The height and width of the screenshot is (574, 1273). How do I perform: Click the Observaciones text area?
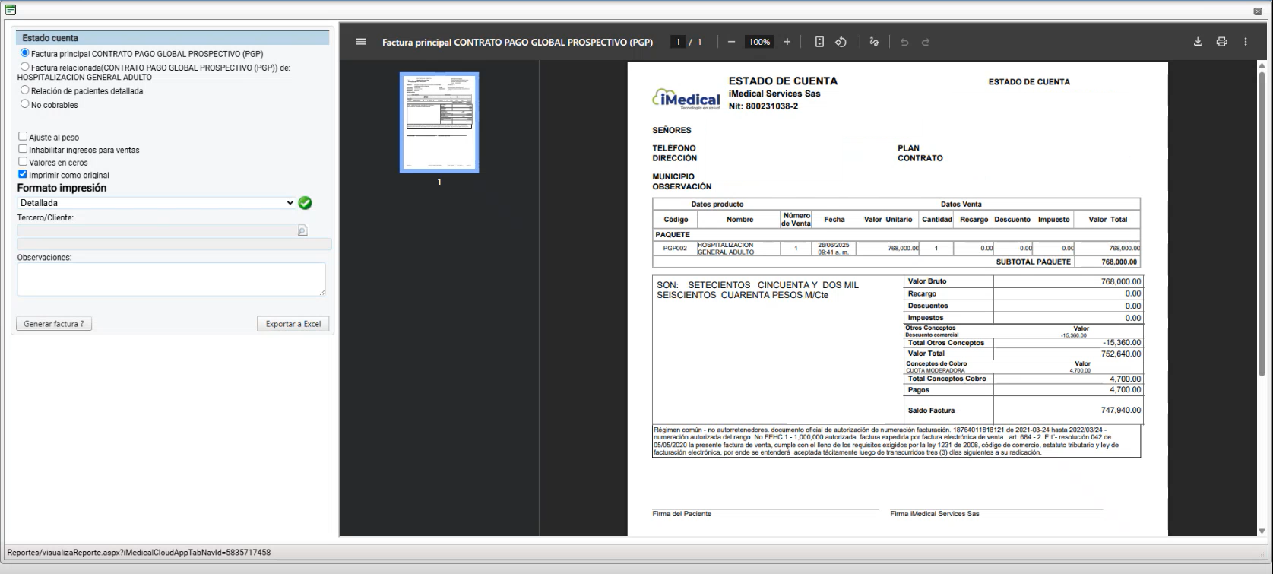(x=172, y=279)
